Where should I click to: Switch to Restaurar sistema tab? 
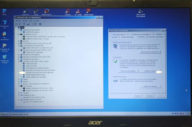coord(119,35)
